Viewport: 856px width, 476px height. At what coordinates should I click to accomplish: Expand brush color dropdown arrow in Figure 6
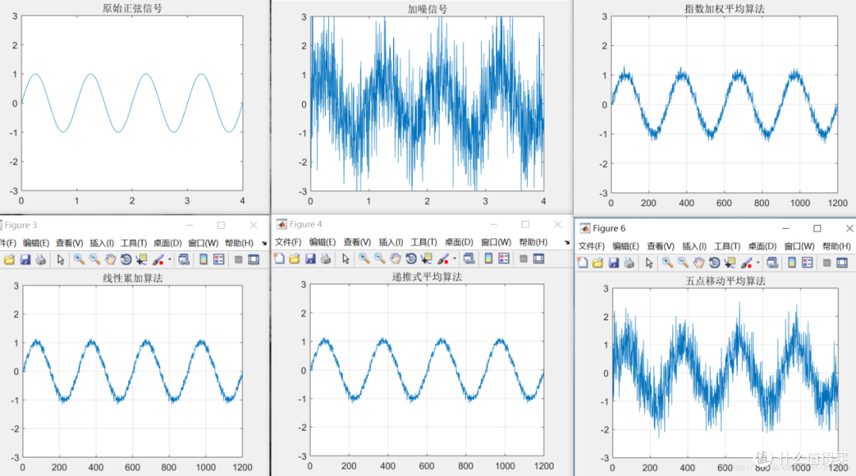pyautogui.click(x=758, y=263)
